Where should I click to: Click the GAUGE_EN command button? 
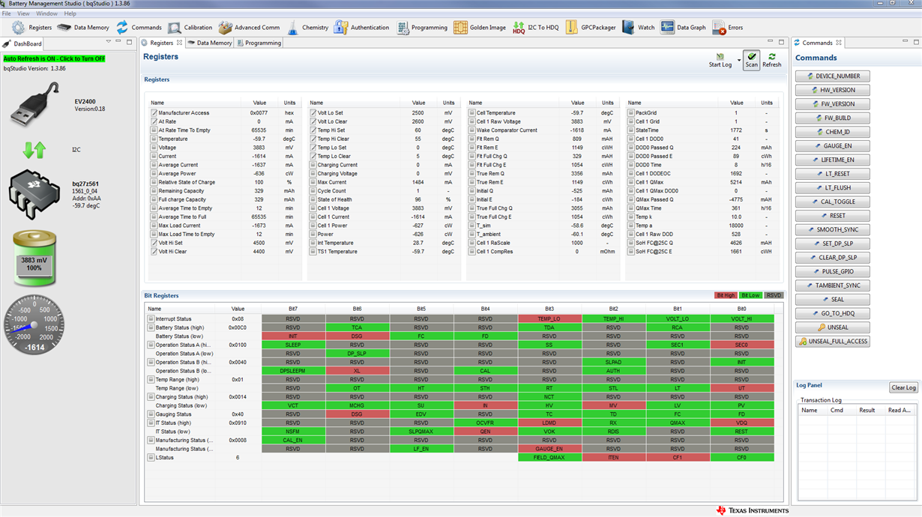tap(832, 146)
